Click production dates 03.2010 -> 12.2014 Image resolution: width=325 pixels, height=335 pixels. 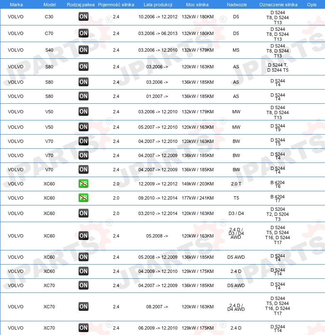[x=158, y=213]
